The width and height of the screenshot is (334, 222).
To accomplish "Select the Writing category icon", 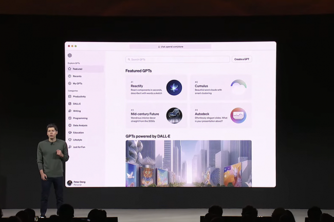I will pos(70,111).
